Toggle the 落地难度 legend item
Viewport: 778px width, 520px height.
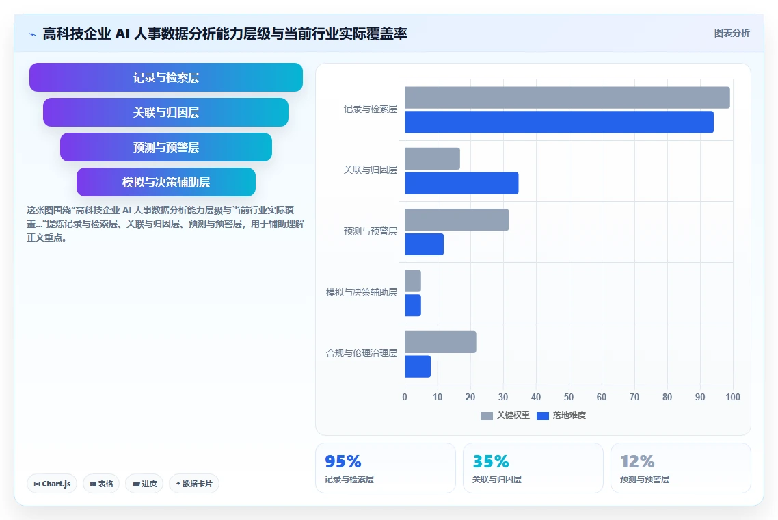pos(561,415)
